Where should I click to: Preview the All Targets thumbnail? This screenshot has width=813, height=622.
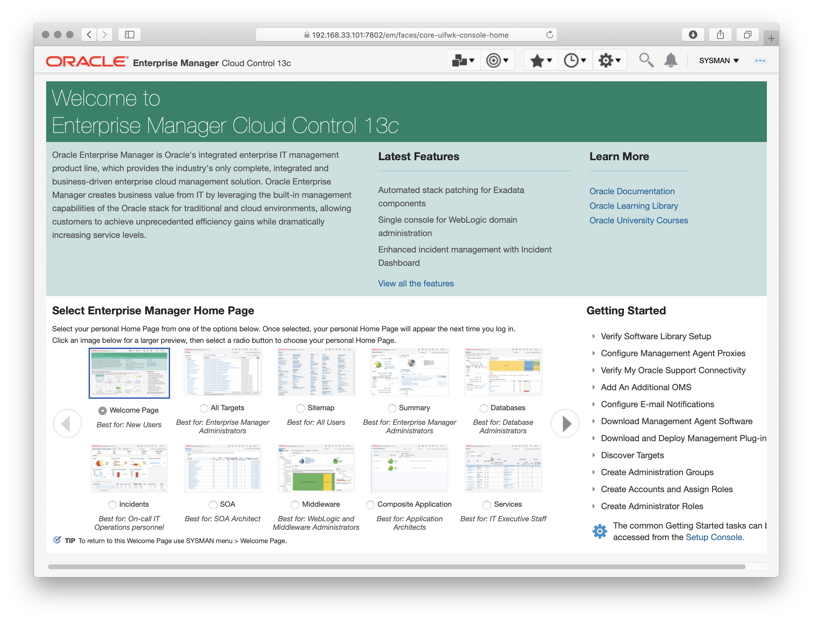pos(223,372)
